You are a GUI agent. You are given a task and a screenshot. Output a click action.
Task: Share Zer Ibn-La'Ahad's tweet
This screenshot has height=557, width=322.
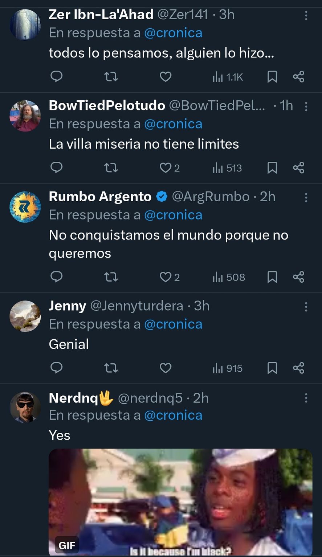(298, 77)
